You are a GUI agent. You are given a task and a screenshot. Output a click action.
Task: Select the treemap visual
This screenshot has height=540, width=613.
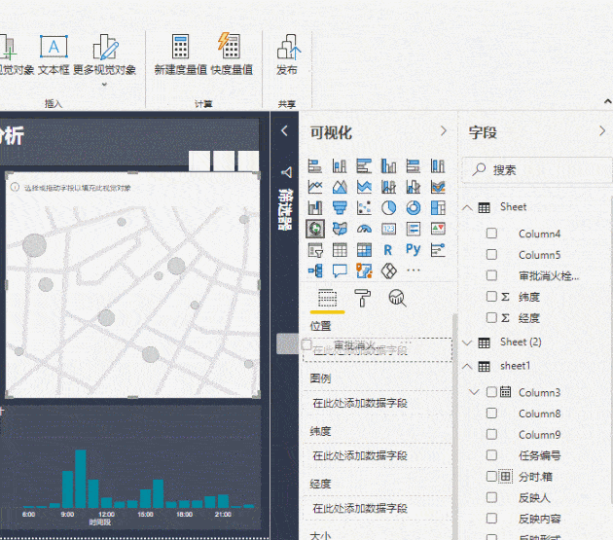(x=438, y=208)
